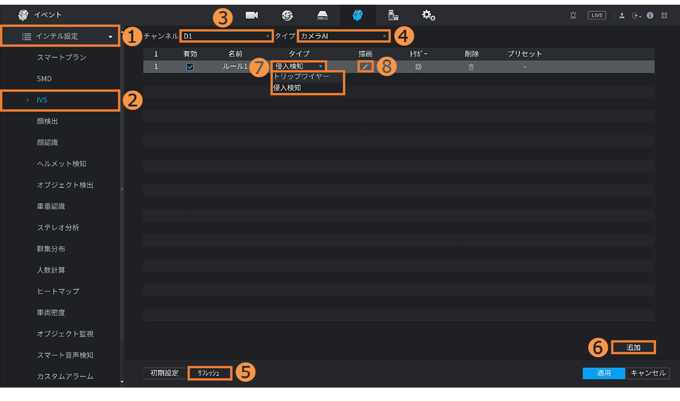Click the info icon in the header

[x=650, y=15]
